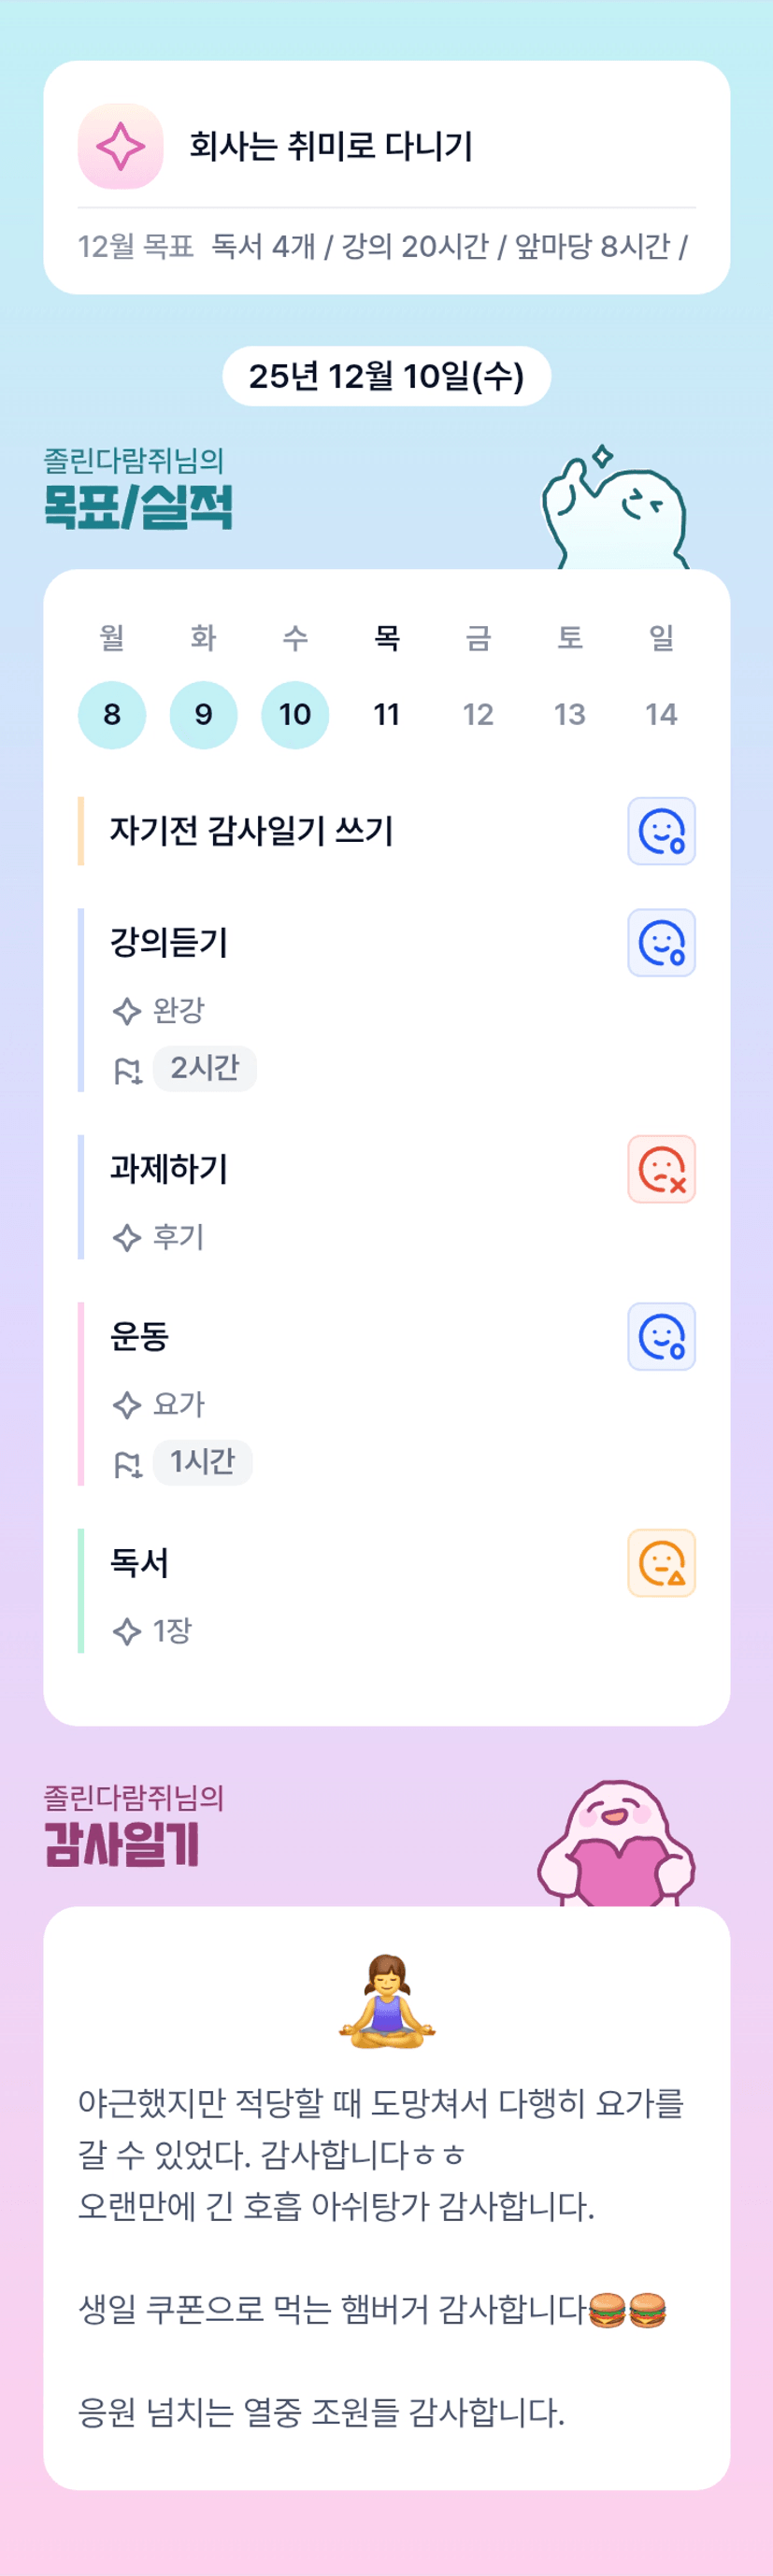The image size is (773, 2576).
Task: Click the pink sparkle icon beside 회사는 취미로 다니기
Action: (x=120, y=147)
